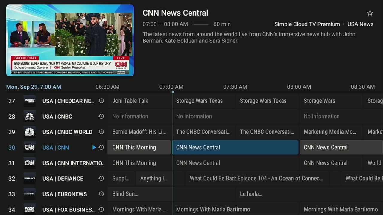Click the 07:30 AM time header
Viewport: 383px width, 215px height.
pos(235,87)
